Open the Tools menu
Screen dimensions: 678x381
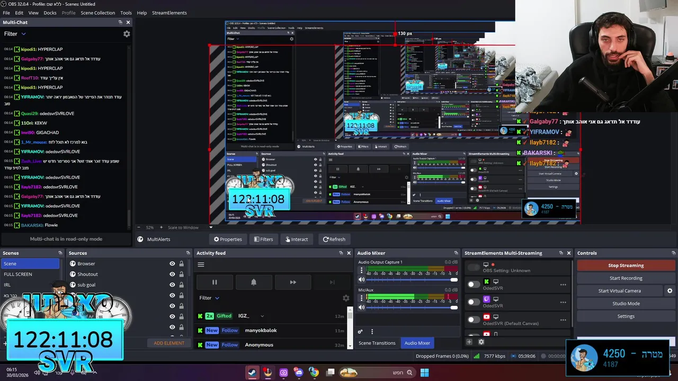pyautogui.click(x=126, y=13)
